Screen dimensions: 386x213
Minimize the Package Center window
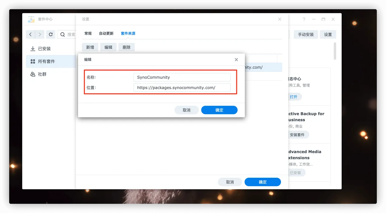[x=313, y=19]
